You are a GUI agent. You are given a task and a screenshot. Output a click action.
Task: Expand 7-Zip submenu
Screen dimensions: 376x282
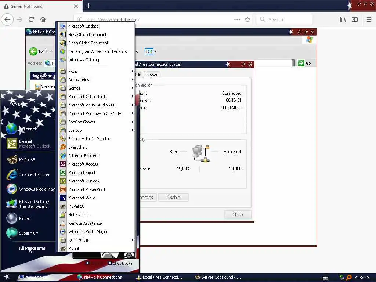point(97,71)
